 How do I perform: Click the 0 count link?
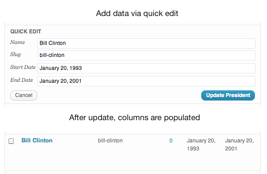pos(171,141)
